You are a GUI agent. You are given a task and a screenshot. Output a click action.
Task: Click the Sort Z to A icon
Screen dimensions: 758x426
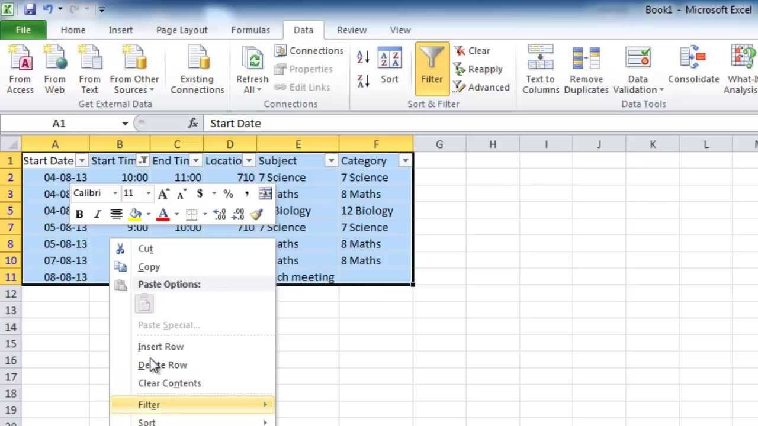point(364,81)
